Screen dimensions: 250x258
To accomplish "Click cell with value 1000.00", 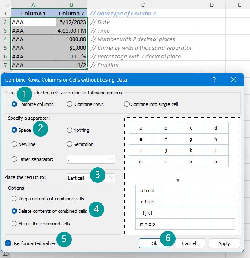I will (71, 39).
